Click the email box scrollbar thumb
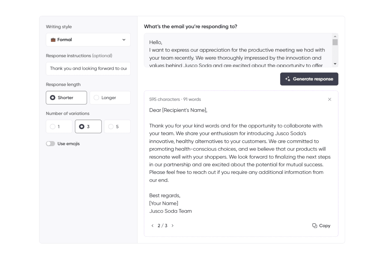This screenshot has height=257, width=384. click(x=335, y=42)
